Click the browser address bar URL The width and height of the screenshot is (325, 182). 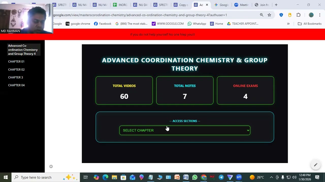click(x=140, y=15)
